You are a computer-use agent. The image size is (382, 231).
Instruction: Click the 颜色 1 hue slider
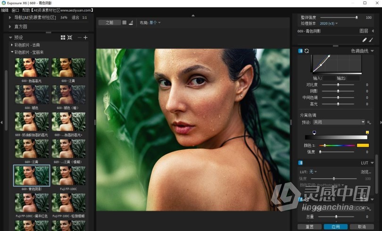click(x=337, y=145)
